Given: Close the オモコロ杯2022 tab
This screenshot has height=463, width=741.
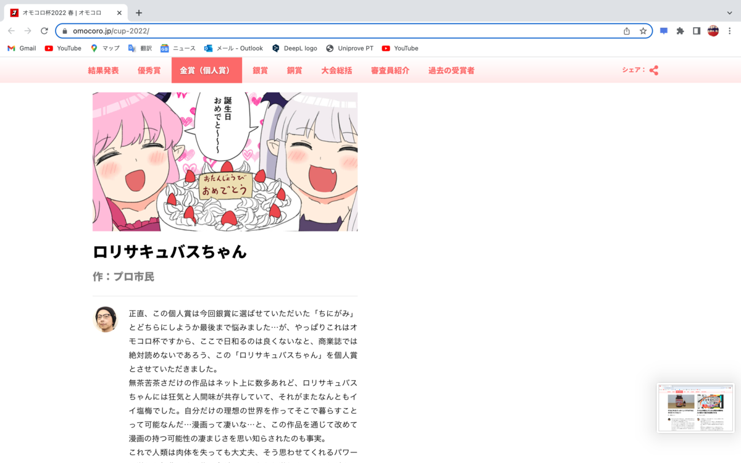Looking at the screenshot, I should [x=118, y=12].
